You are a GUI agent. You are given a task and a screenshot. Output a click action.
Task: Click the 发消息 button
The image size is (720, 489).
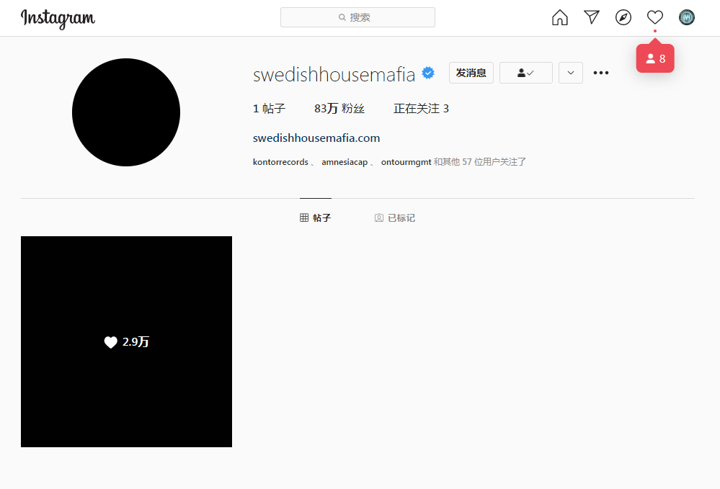(x=471, y=73)
